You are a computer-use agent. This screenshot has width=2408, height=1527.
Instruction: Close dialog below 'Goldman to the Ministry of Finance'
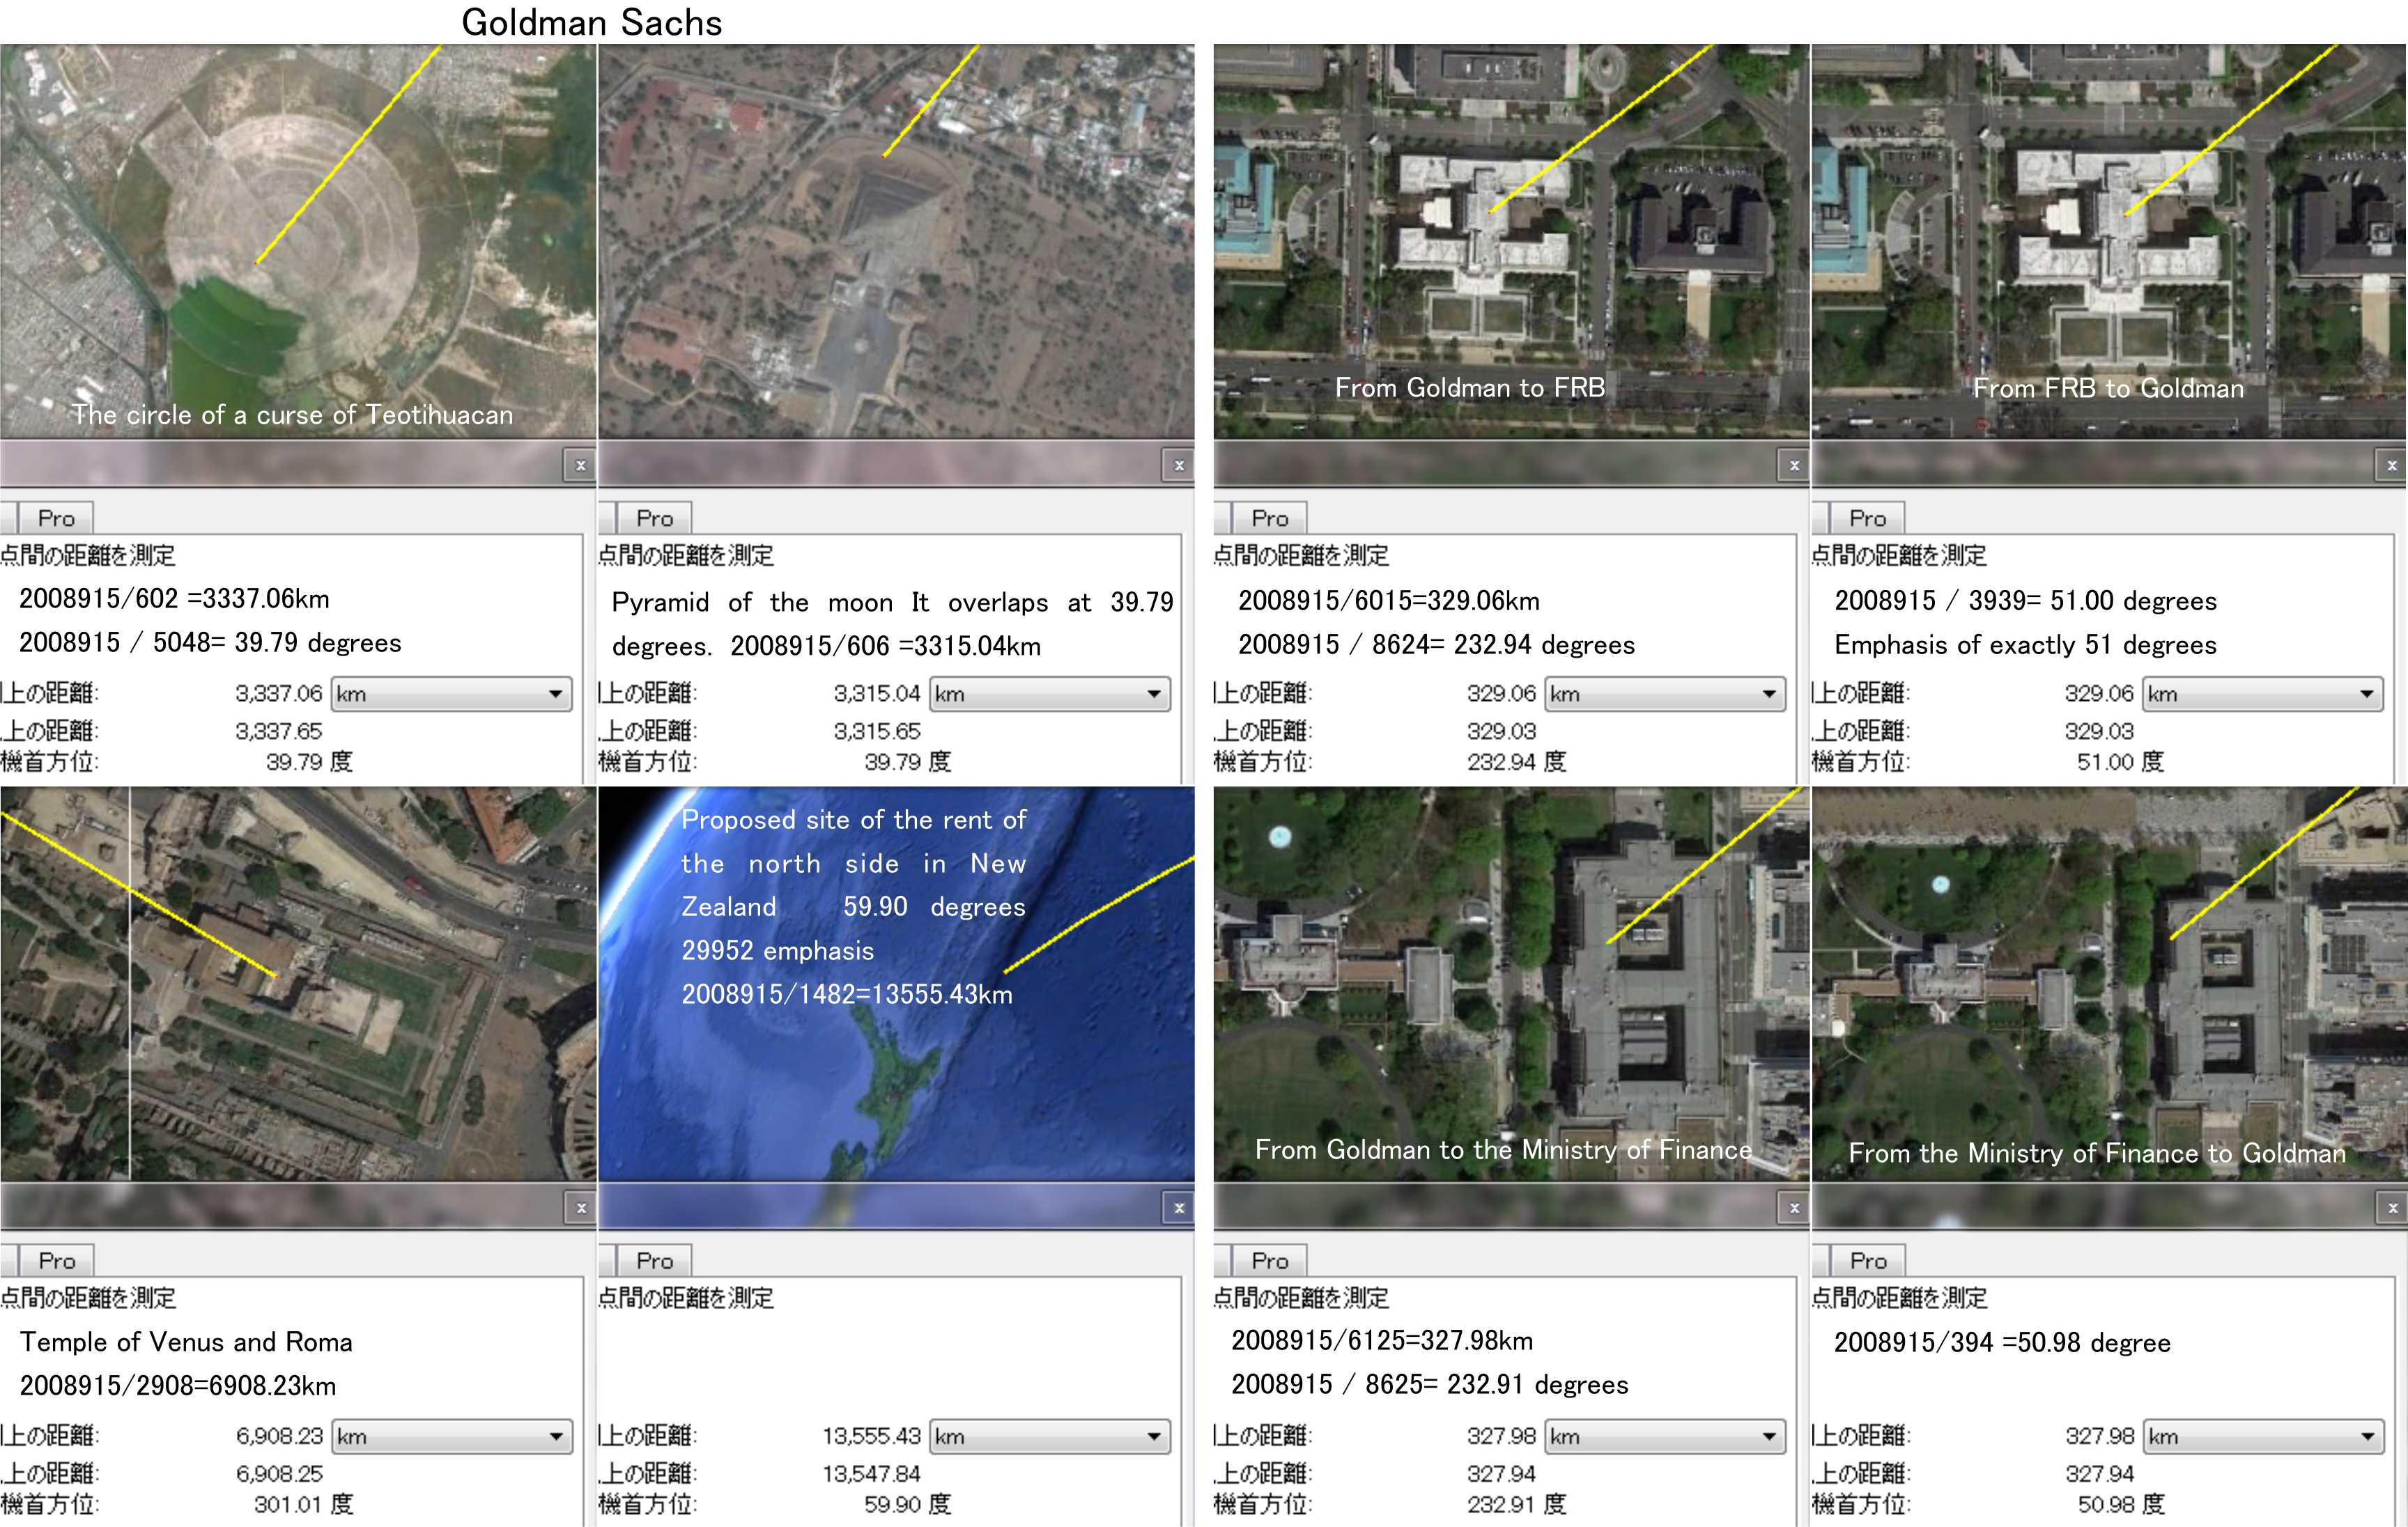(x=1794, y=1208)
